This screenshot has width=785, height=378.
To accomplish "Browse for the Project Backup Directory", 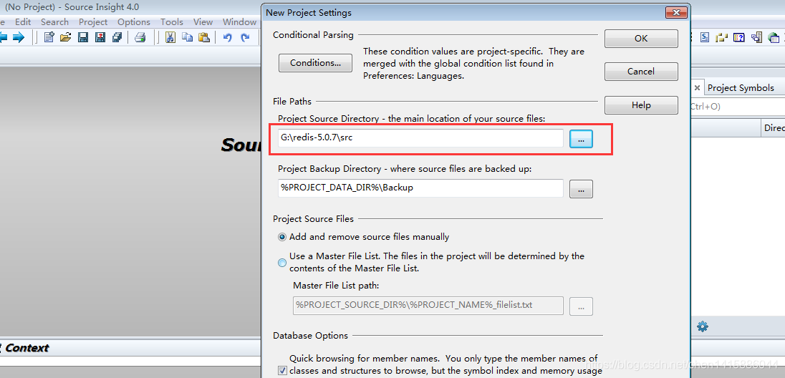I will pyautogui.click(x=582, y=189).
